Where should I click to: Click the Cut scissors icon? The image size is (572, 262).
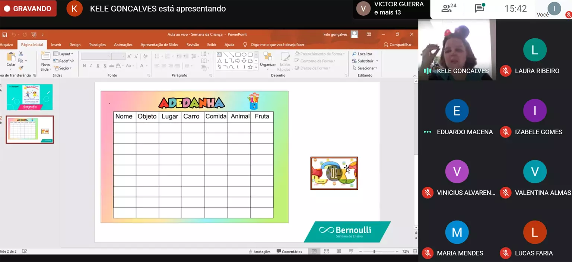(21, 54)
